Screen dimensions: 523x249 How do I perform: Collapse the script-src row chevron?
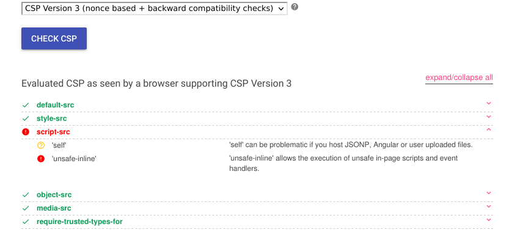point(489,130)
